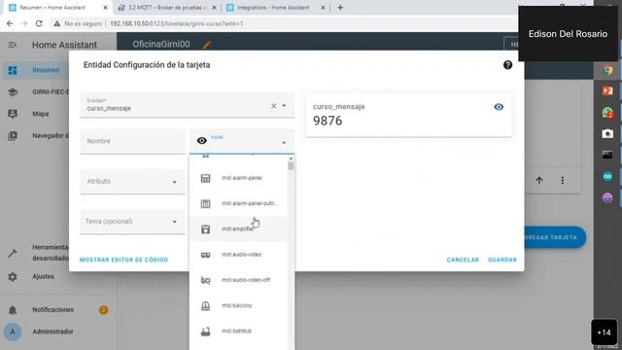The image size is (622, 350).
Task: Edit the OficinaGirni00 title pencil icon
Action: [x=207, y=45]
